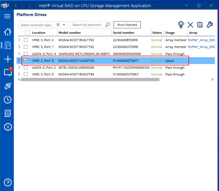The image size is (219, 191).
Task: Toggle the select-all header checkbox
Action: [x=28, y=33]
